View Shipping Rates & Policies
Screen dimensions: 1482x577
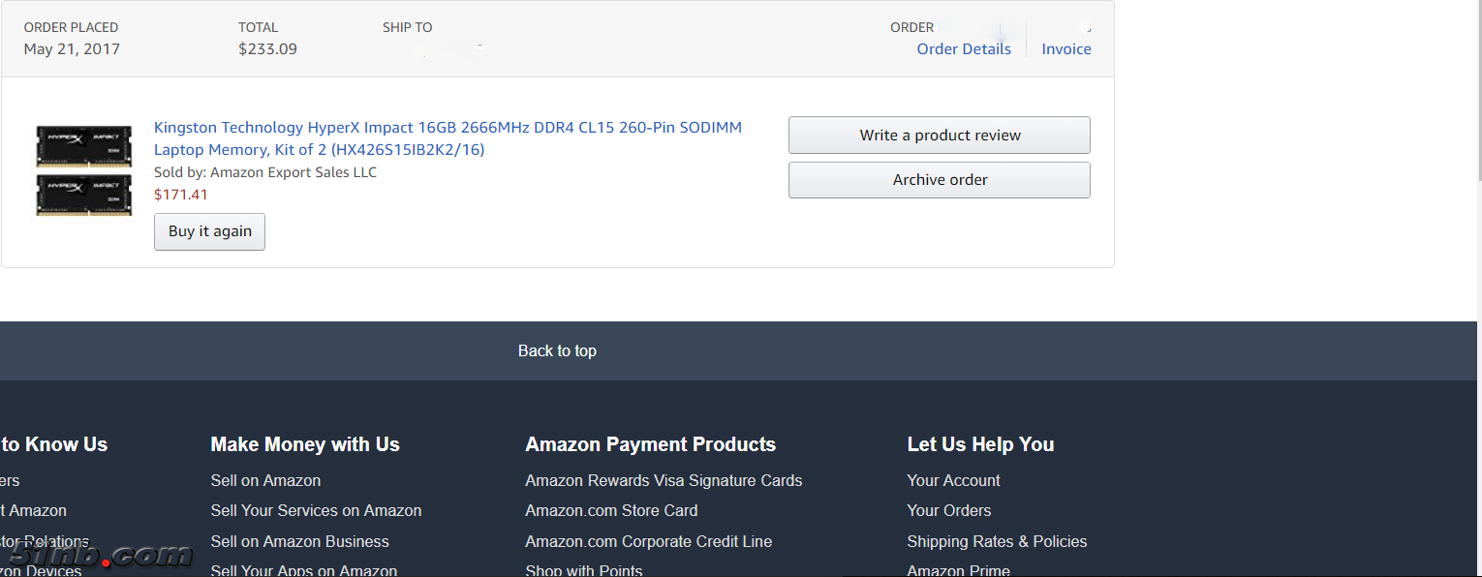pyautogui.click(x=997, y=541)
